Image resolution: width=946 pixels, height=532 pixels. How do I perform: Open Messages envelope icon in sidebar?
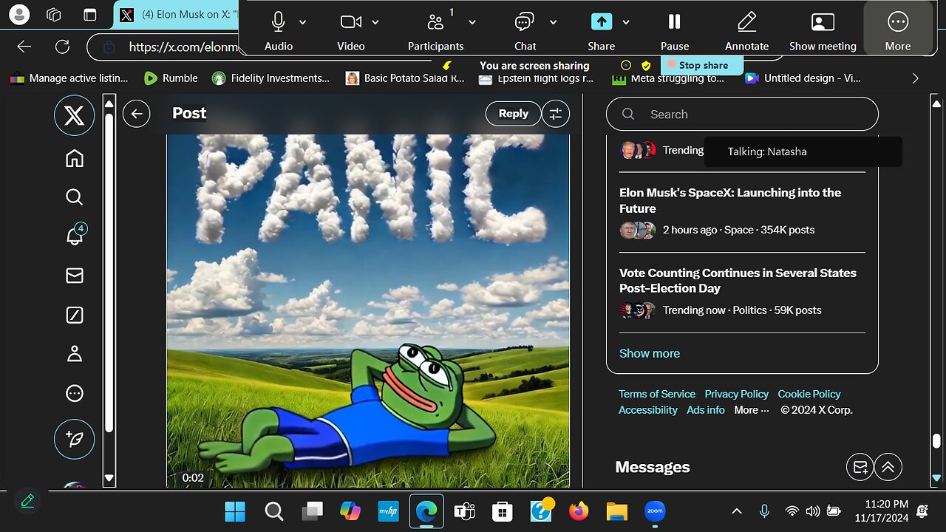(74, 276)
